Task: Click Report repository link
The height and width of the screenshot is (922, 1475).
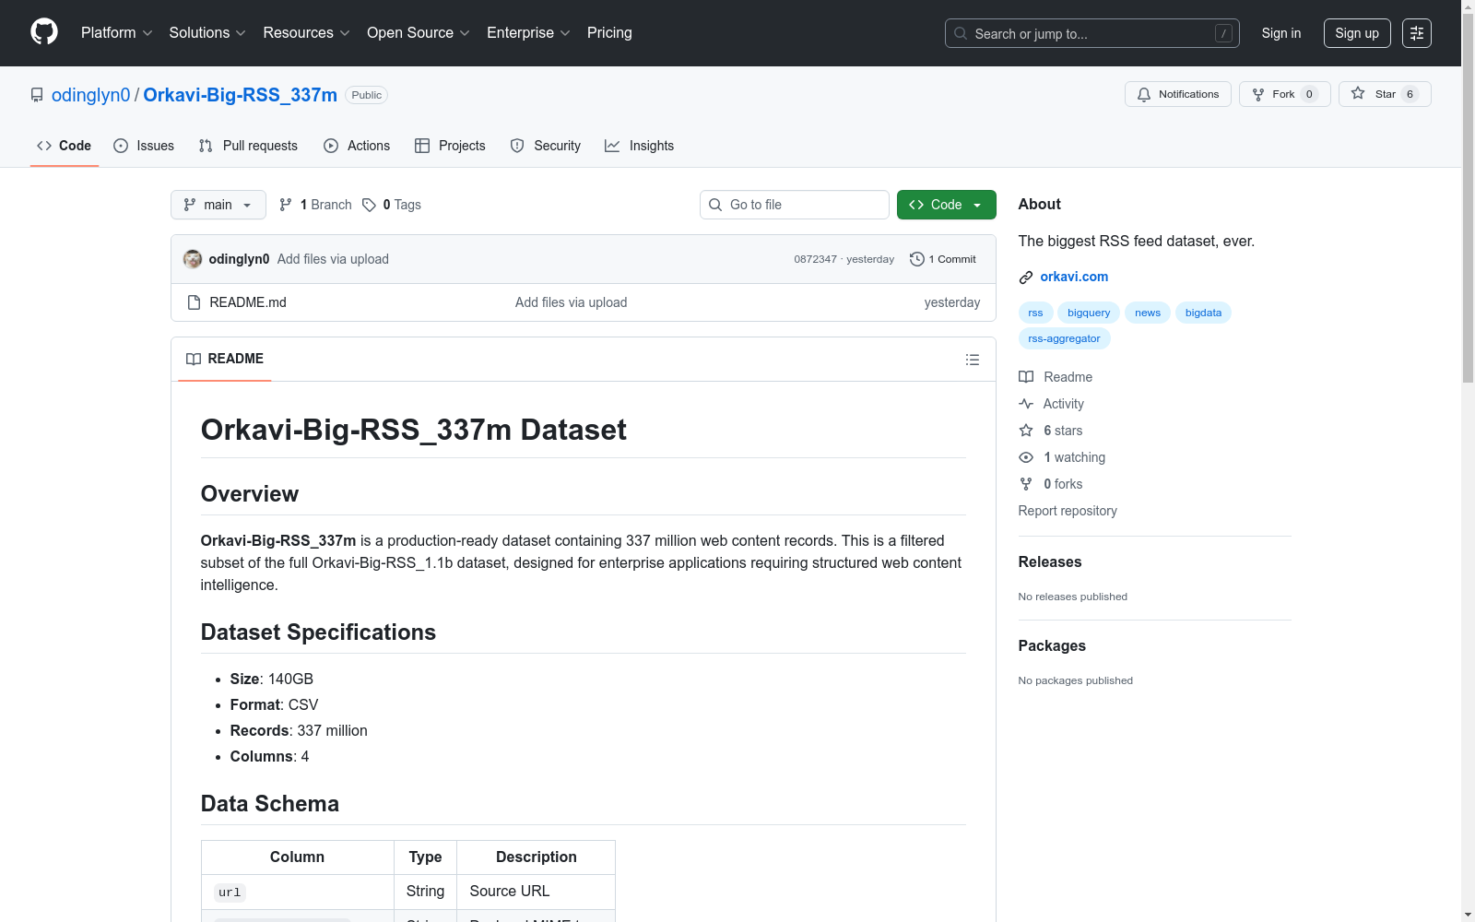Action: (1068, 511)
